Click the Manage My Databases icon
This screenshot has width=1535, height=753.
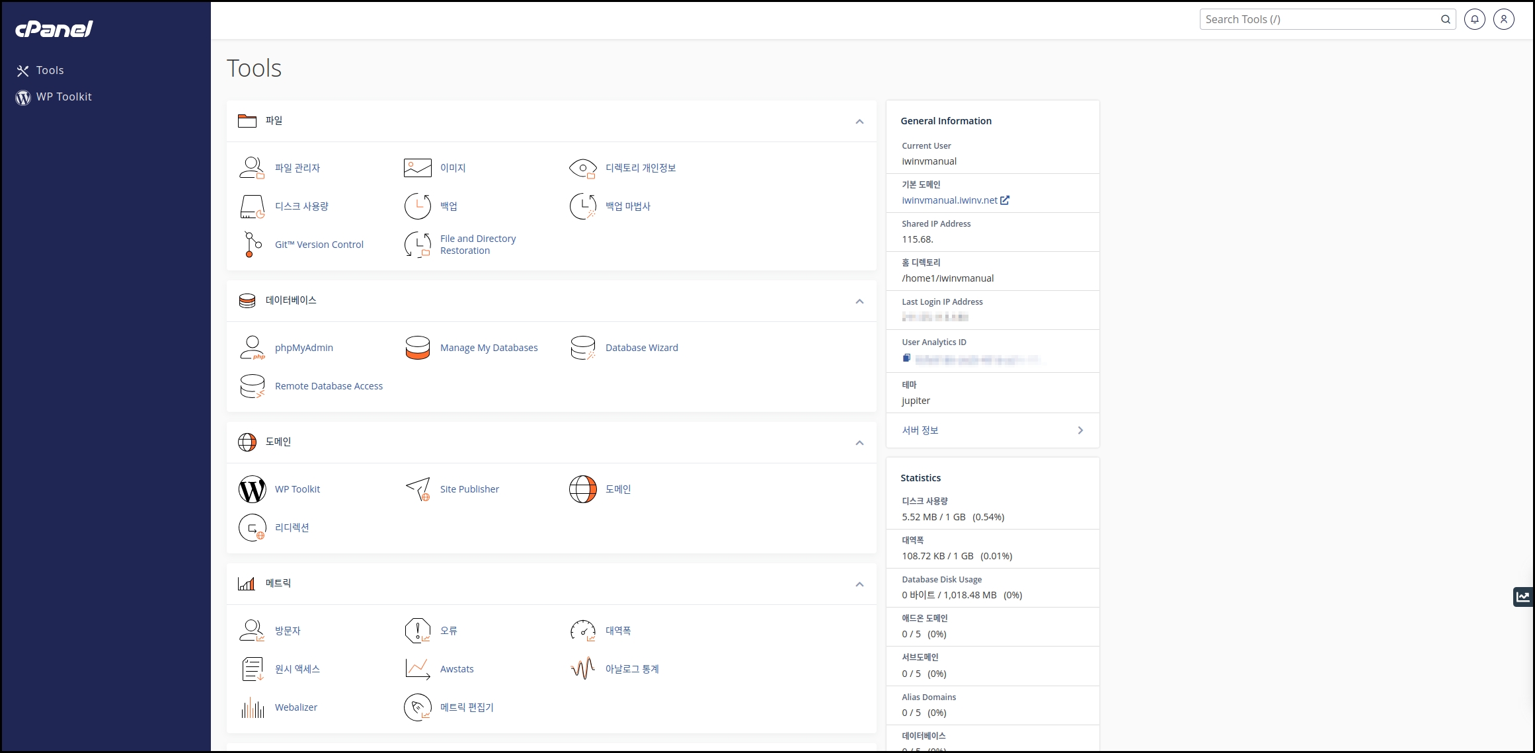[417, 348]
